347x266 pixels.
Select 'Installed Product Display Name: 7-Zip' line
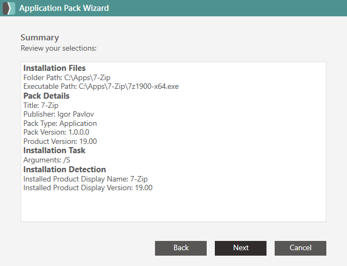(85, 179)
